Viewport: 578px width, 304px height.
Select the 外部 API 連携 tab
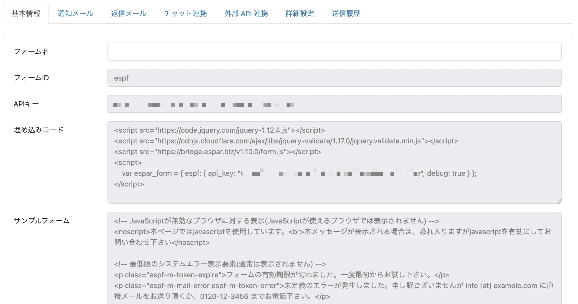coord(246,14)
